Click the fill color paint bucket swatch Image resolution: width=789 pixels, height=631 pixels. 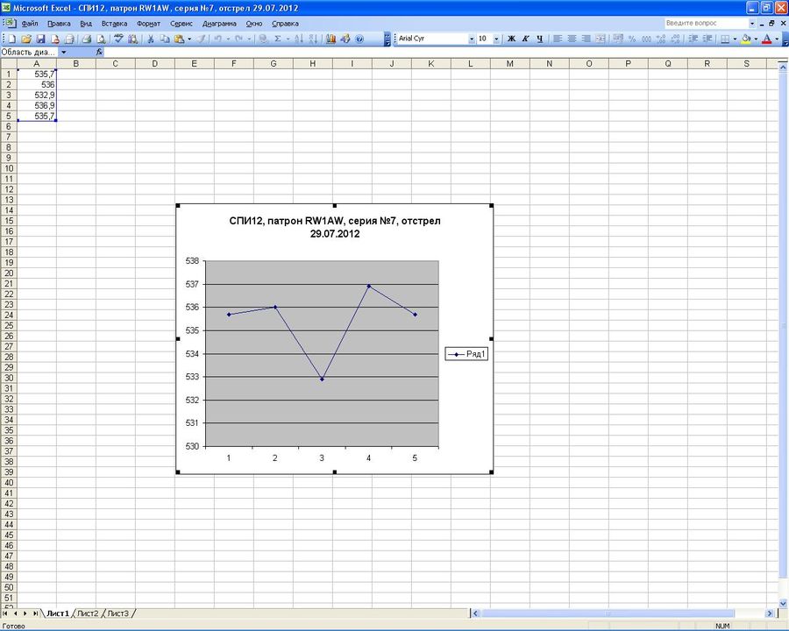coord(746,39)
